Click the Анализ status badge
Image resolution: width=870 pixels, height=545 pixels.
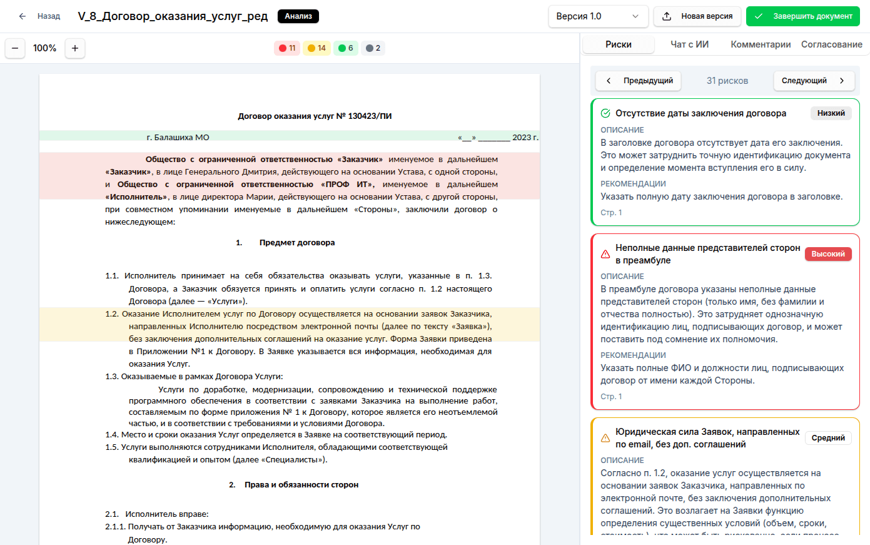298,16
